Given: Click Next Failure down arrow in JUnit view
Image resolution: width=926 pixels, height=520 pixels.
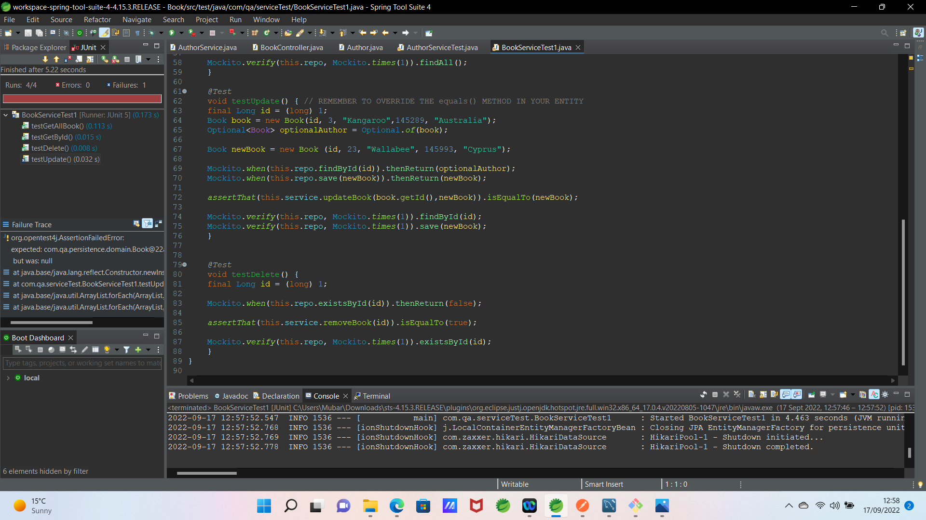Looking at the screenshot, I should coord(45,59).
